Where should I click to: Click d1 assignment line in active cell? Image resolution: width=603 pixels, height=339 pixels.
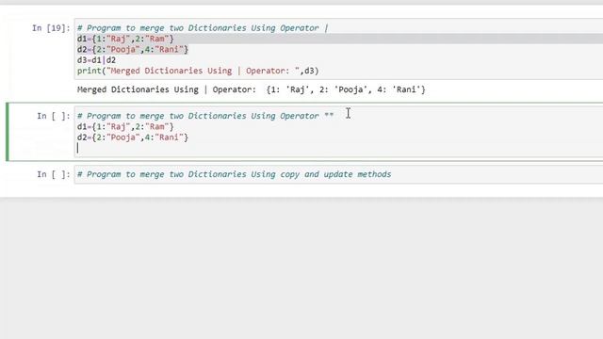(x=125, y=126)
